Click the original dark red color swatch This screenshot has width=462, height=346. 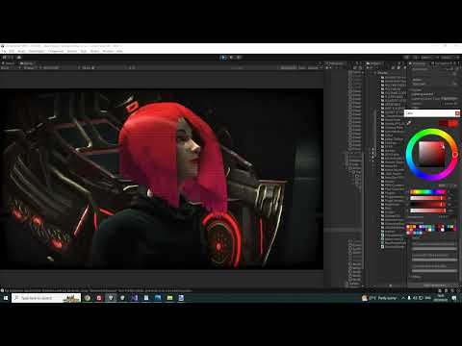pos(444,123)
